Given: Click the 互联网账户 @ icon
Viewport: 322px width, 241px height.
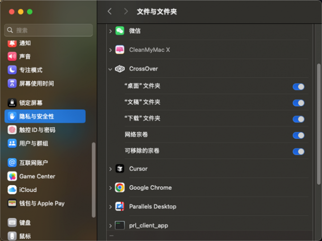Looking at the screenshot, I should (x=12, y=163).
